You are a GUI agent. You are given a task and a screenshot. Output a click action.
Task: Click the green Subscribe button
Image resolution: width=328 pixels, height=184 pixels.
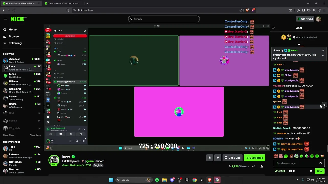pyautogui.click(x=254, y=158)
